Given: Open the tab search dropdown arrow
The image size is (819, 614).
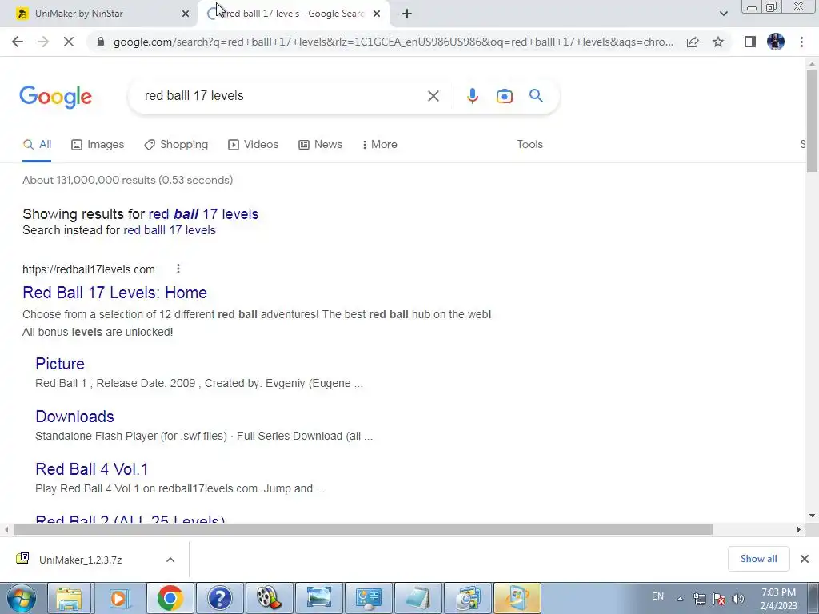Looking at the screenshot, I should pyautogui.click(x=723, y=14).
